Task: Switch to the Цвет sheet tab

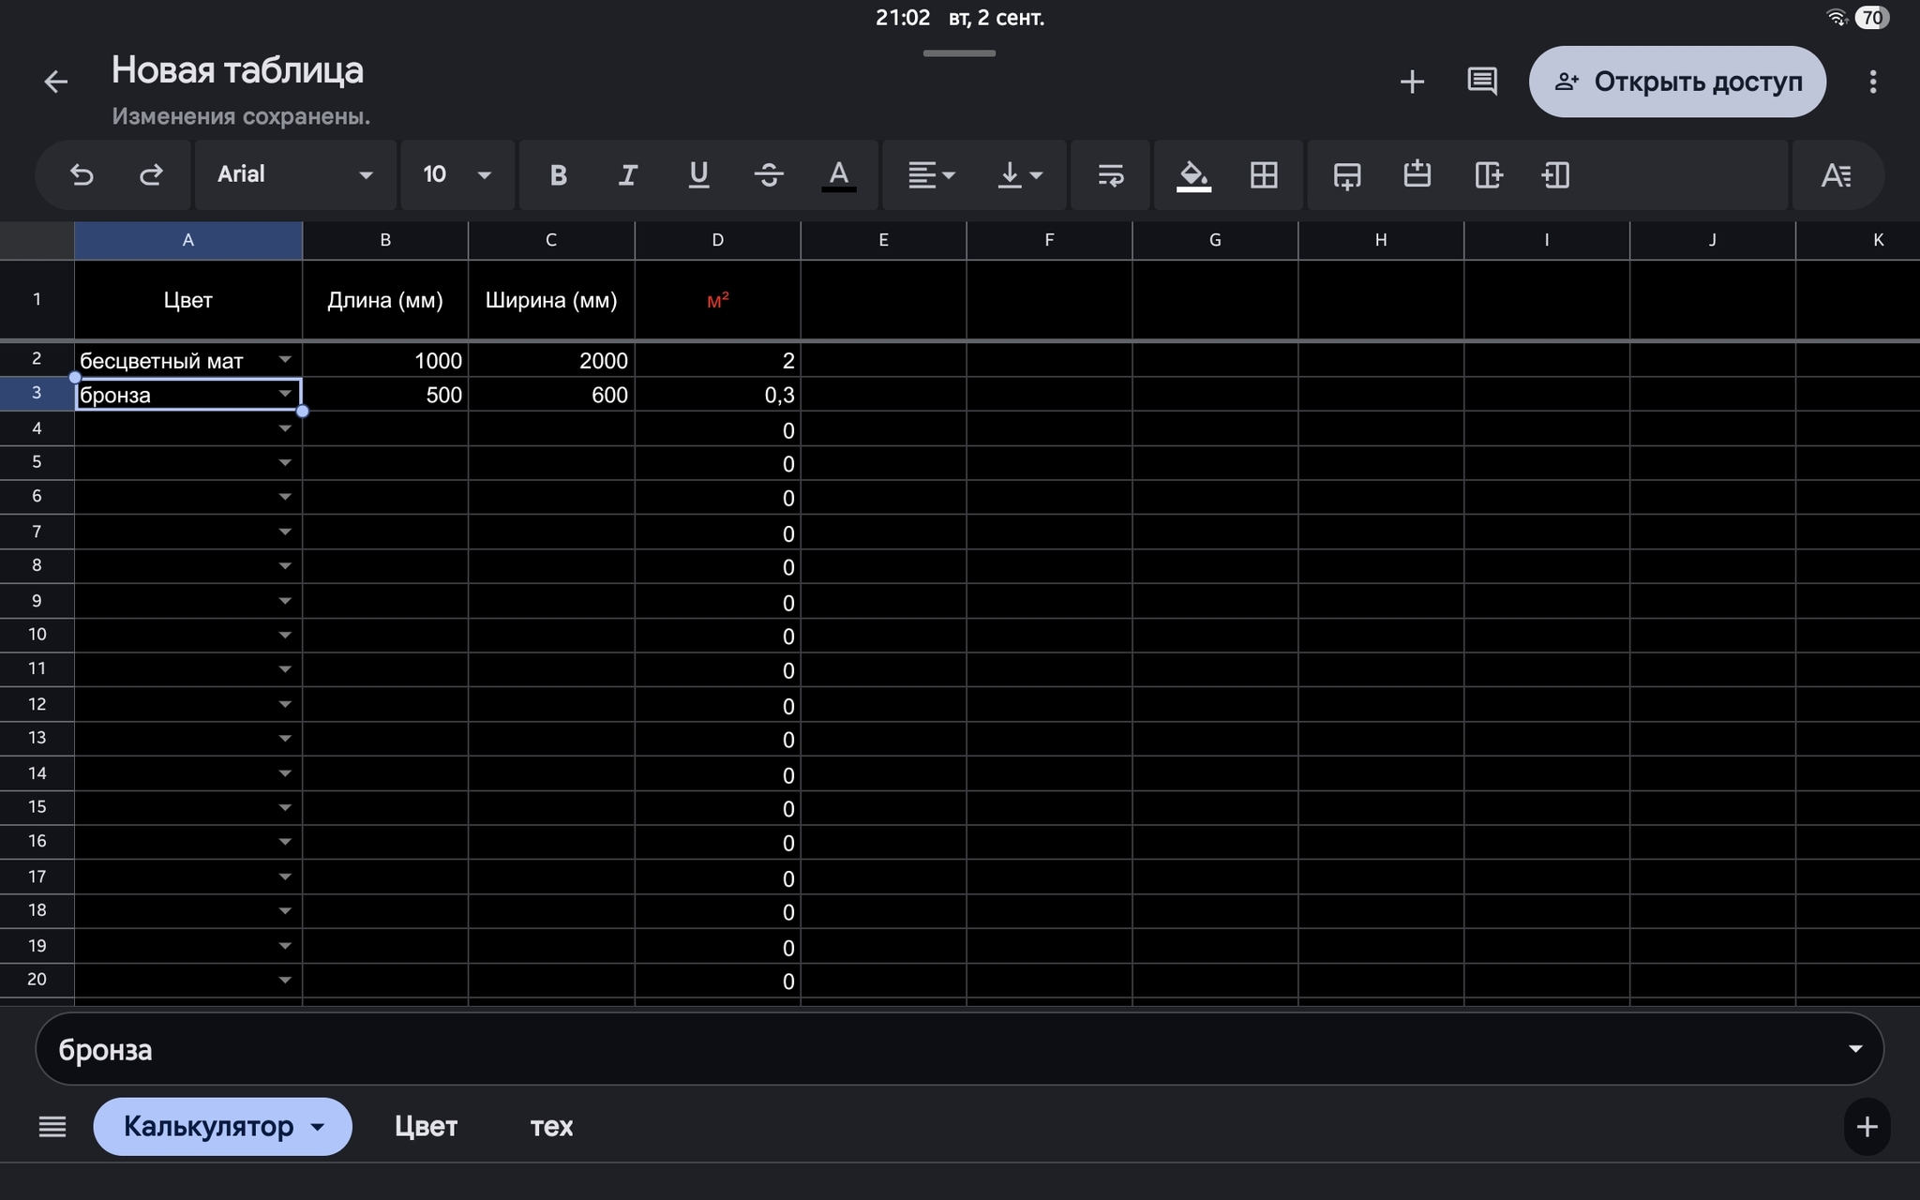Action: pyautogui.click(x=426, y=1126)
